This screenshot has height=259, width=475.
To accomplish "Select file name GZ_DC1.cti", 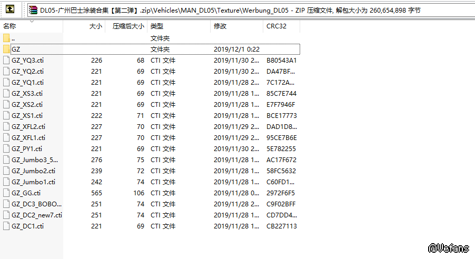I will click(x=27, y=226).
